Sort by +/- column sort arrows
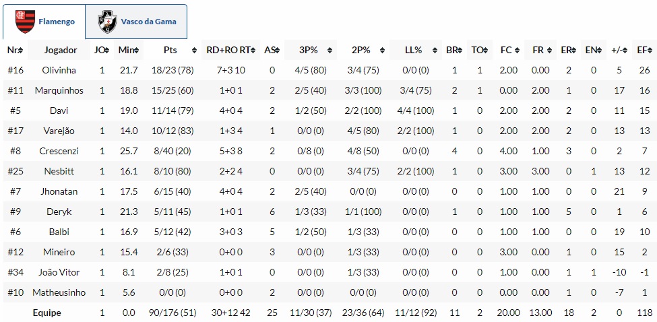This screenshot has width=657, height=322. point(626,51)
